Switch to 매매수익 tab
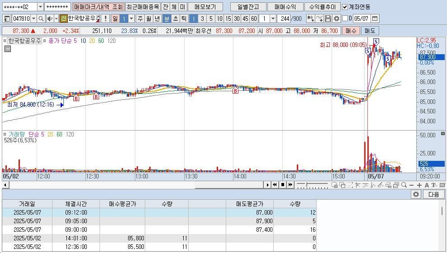The image size is (447, 253). 285,7
